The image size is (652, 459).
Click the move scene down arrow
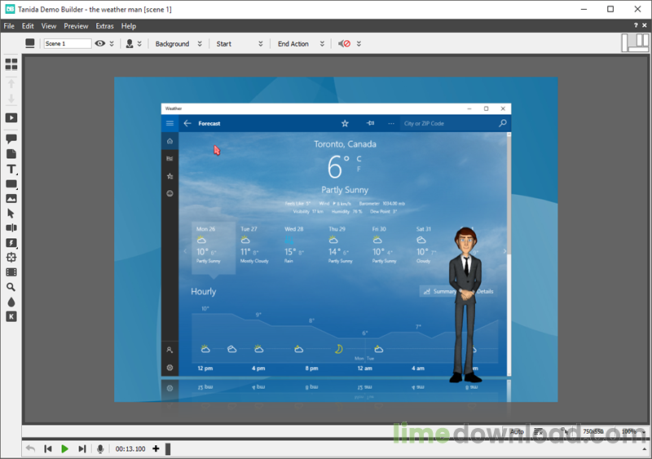point(11,99)
